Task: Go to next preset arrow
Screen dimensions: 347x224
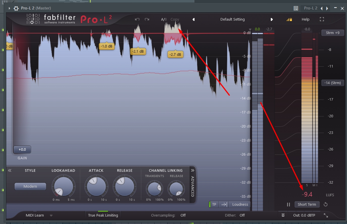Action: tap(272, 19)
